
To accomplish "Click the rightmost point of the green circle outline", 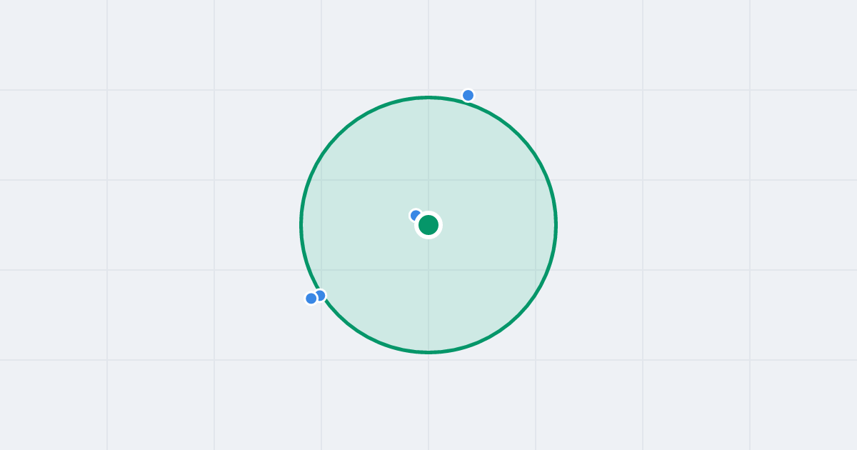I will click(x=556, y=225).
